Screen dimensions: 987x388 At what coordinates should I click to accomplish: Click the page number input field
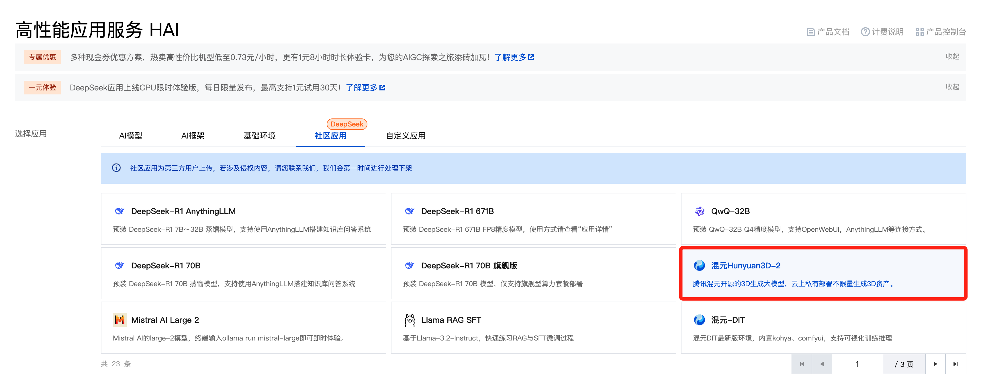point(857,364)
